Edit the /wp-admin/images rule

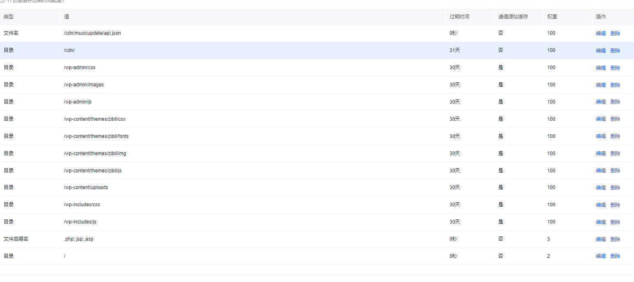600,85
